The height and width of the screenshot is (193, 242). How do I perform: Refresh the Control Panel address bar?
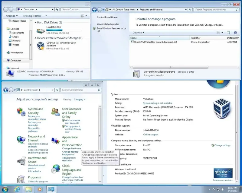[x=57, y=90]
